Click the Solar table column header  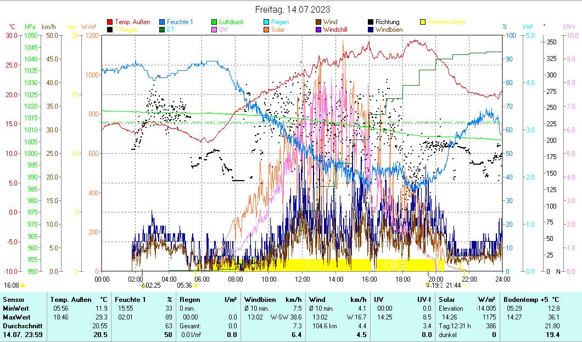point(446,300)
